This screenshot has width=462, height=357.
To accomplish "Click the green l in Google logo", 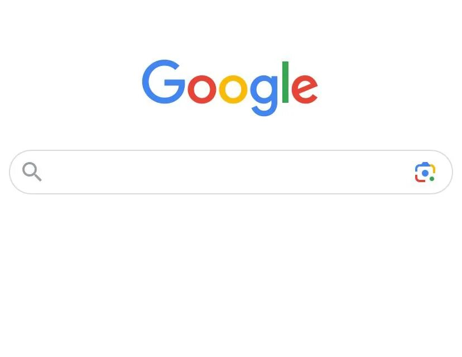I will [x=285, y=82].
